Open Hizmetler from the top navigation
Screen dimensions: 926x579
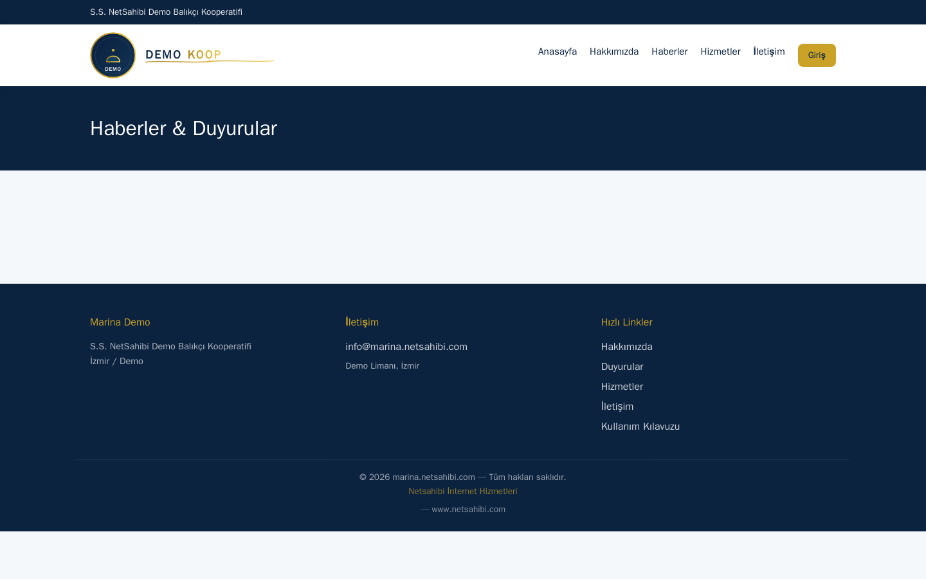(720, 51)
